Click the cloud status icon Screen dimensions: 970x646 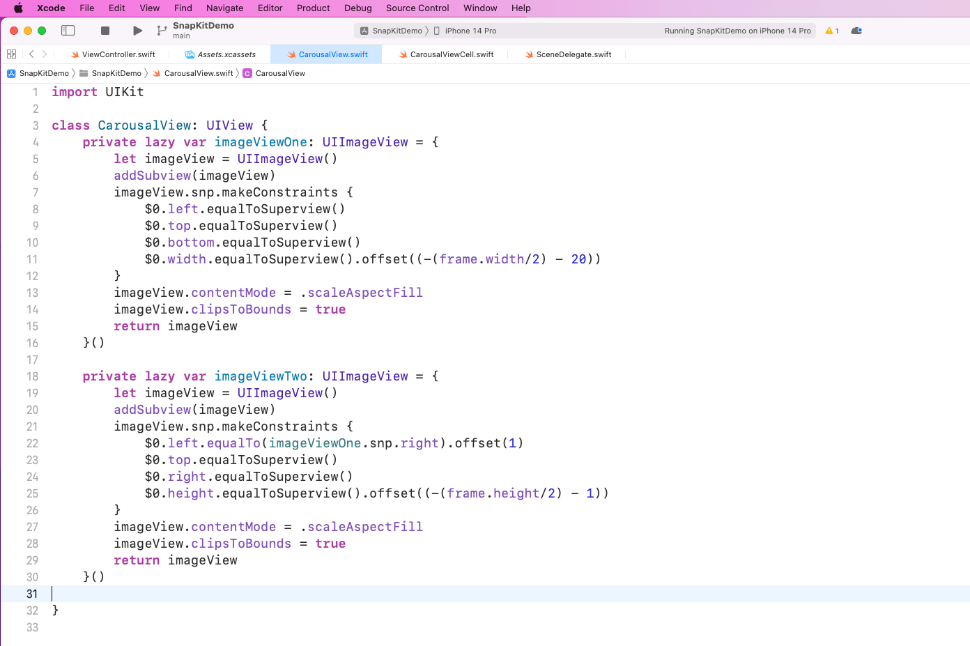pos(856,31)
